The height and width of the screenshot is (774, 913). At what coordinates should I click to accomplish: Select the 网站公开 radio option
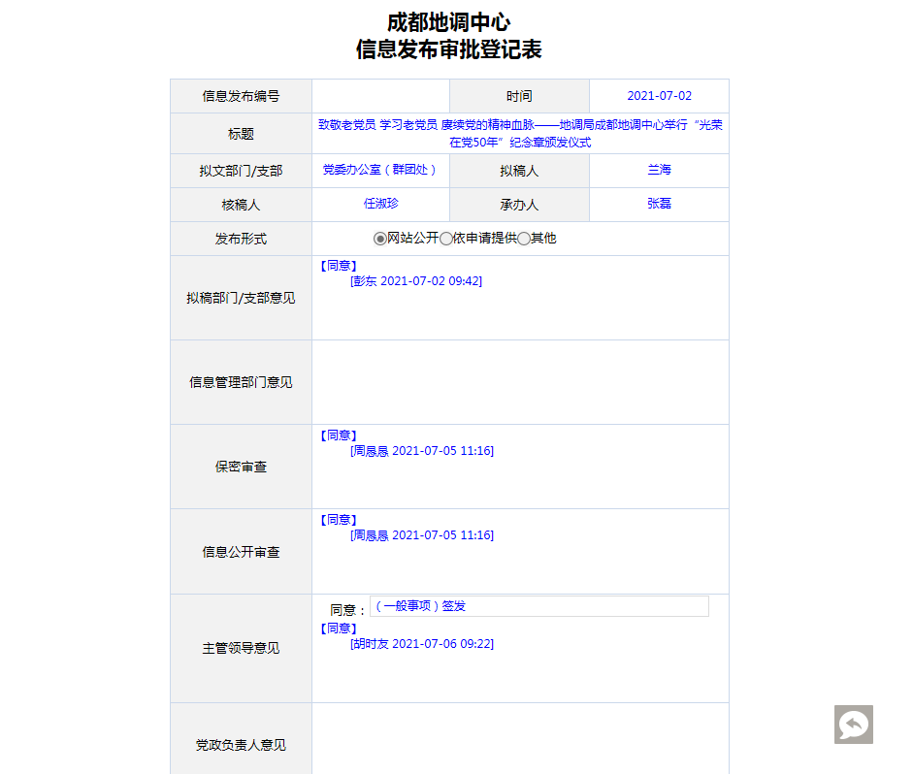click(380, 239)
